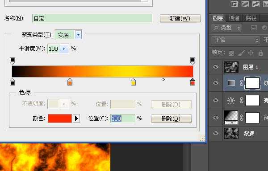This screenshot has height=171, width=268.
Task: Click the 新建(W) new gradient button
Action: coord(180,18)
